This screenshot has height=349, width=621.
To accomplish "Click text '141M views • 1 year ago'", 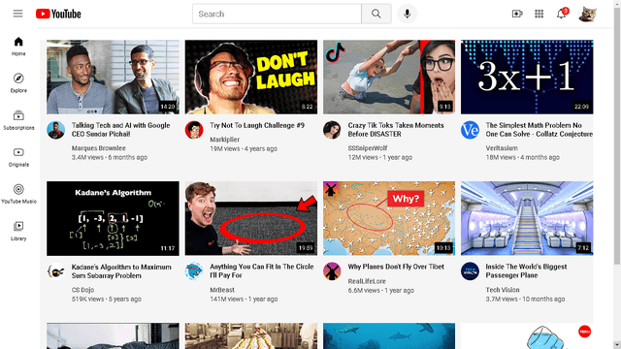I will [x=244, y=300].
